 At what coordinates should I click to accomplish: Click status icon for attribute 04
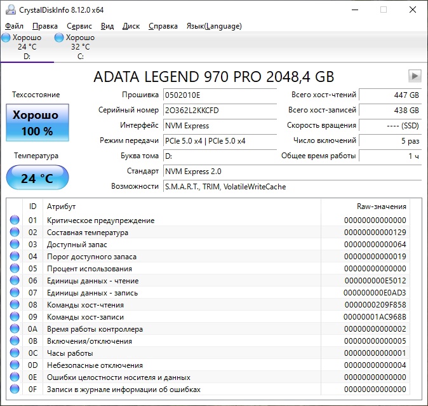(x=15, y=257)
